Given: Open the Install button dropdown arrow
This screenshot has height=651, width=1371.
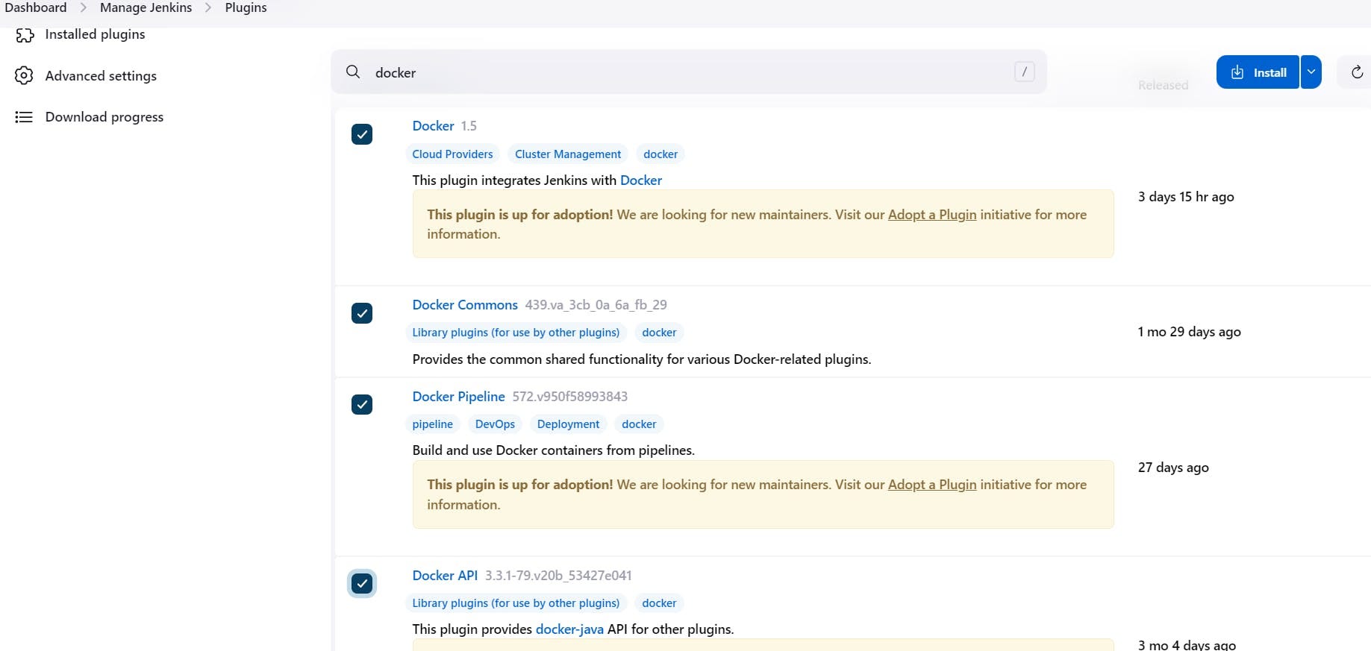Looking at the screenshot, I should (x=1311, y=72).
